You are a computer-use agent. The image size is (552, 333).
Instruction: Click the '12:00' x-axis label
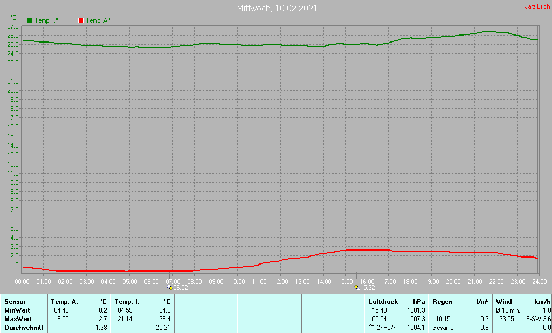click(280, 282)
